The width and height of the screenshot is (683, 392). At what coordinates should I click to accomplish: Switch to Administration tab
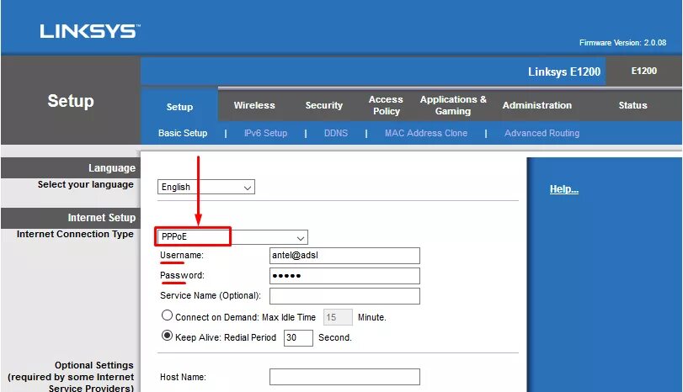537,105
